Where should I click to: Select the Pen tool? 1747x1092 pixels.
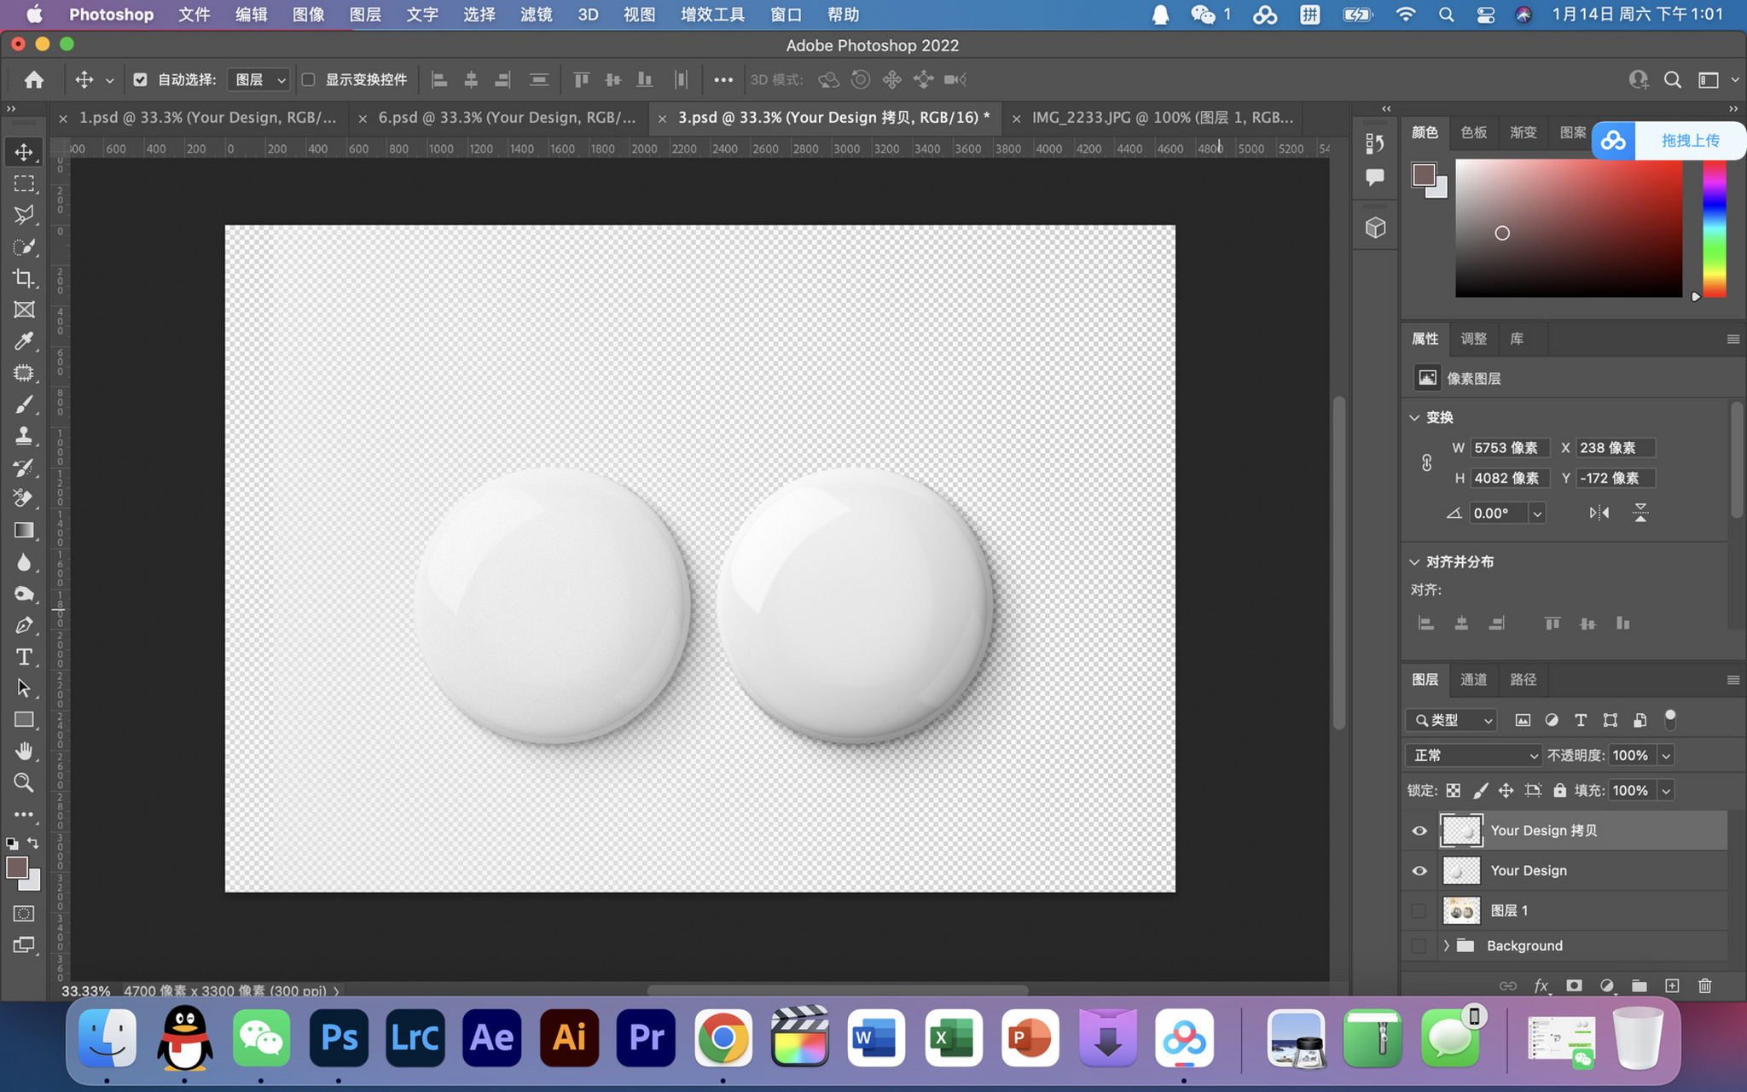tap(24, 625)
